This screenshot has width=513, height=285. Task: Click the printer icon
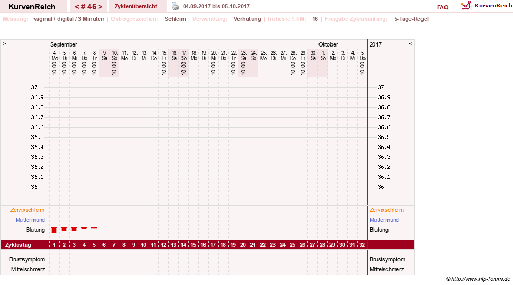175,6
